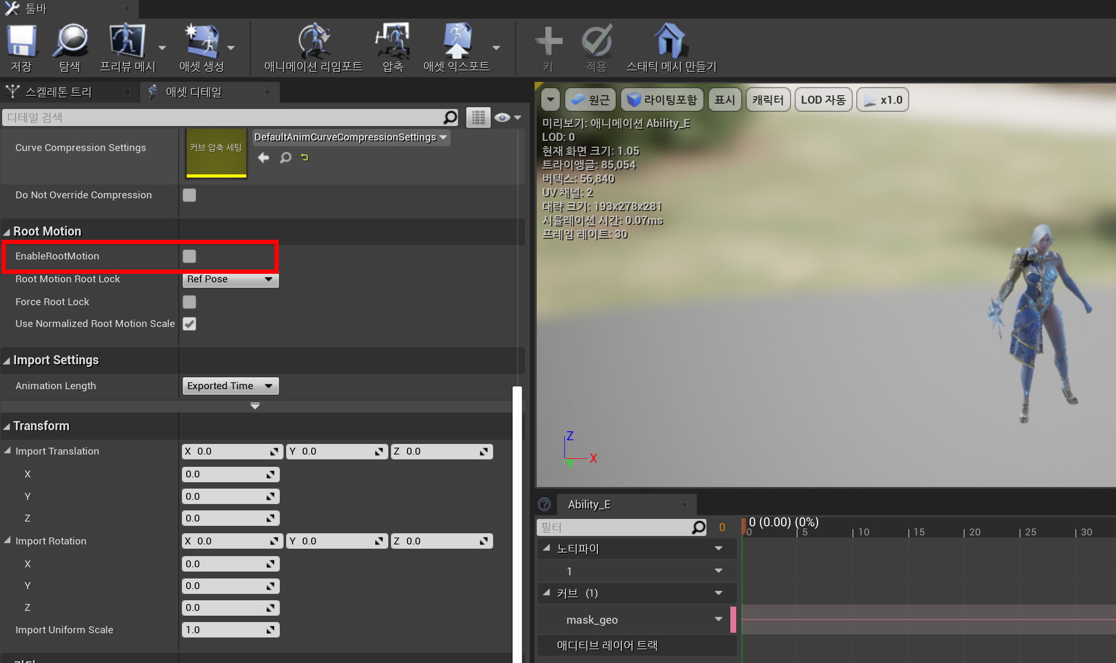Click Import Rotation Z vector field
This screenshot has height=663, width=1116.
pos(442,541)
